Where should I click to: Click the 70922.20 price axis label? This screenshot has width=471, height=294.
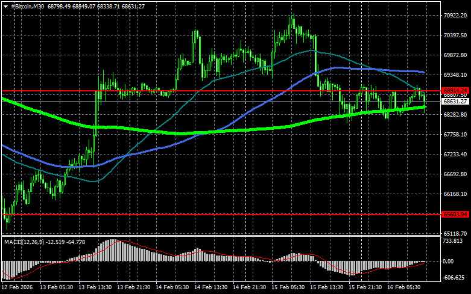455,15
